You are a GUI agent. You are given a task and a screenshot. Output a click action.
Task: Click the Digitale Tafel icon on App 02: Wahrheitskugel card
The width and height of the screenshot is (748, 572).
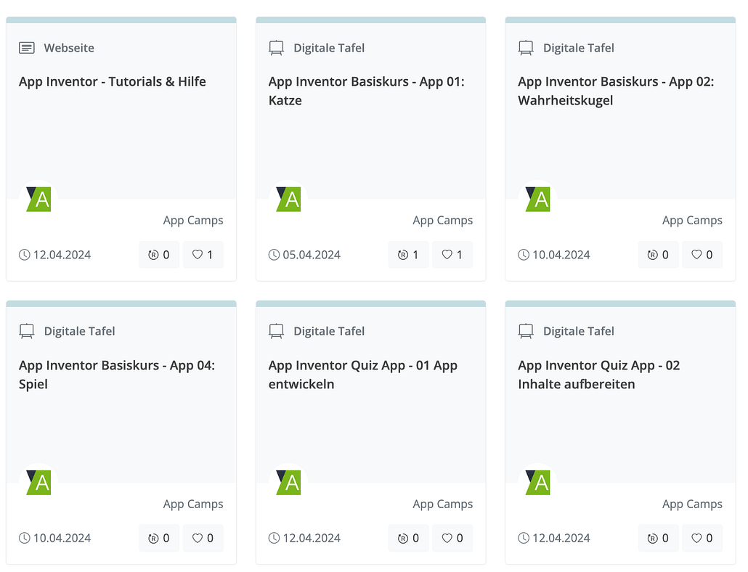(526, 48)
